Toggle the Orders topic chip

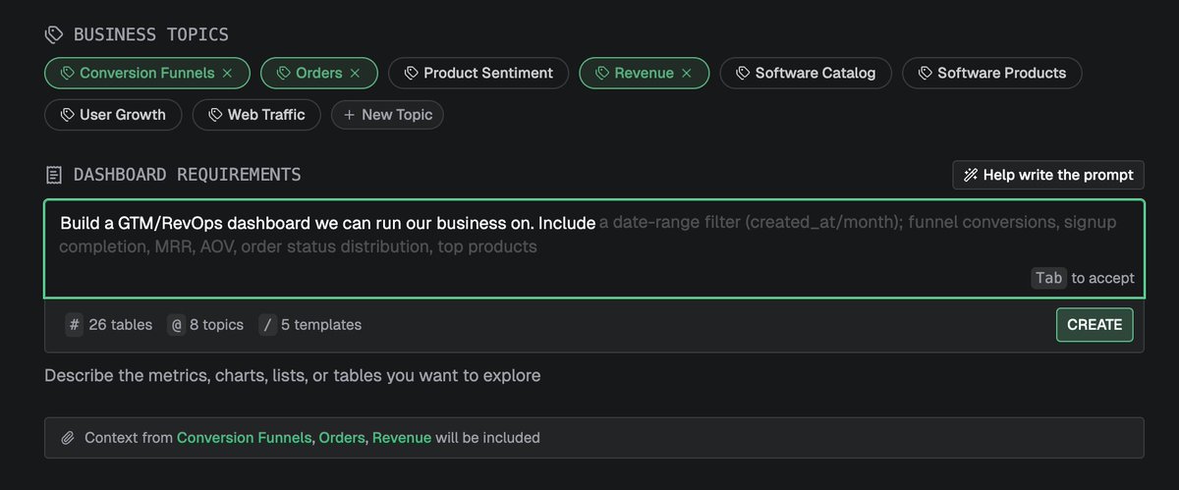(x=318, y=73)
